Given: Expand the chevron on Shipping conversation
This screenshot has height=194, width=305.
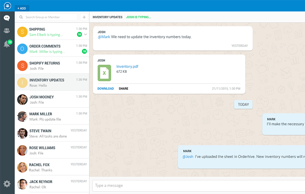Looking at the screenshot, I should (86, 34).
